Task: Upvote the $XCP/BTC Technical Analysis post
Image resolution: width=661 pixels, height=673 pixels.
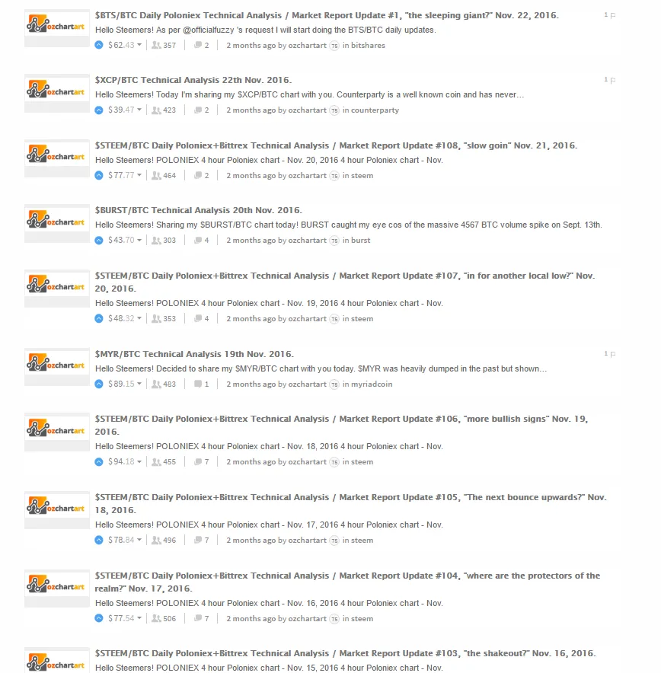Action: pos(99,110)
